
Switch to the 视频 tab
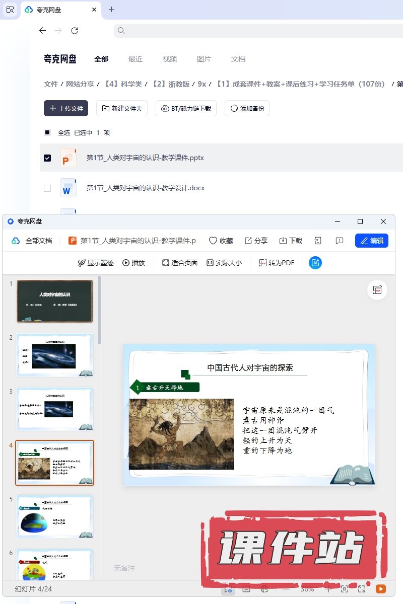(170, 59)
